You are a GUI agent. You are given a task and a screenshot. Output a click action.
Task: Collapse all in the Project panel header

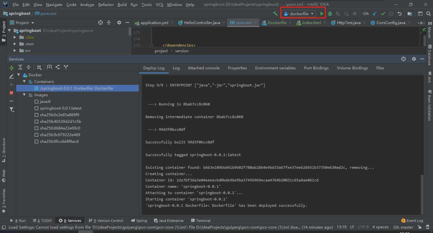(x=109, y=22)
